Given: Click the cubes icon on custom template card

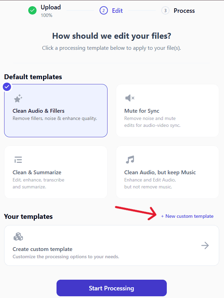Looking at the screenshot, I should click(x=18, y=236).
